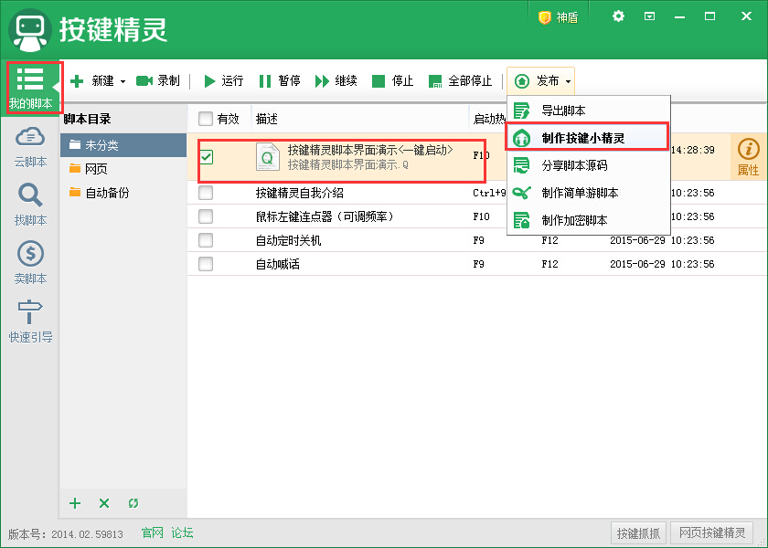Click the 版本号: 2014.02.59813 version text

pos(66,533)
